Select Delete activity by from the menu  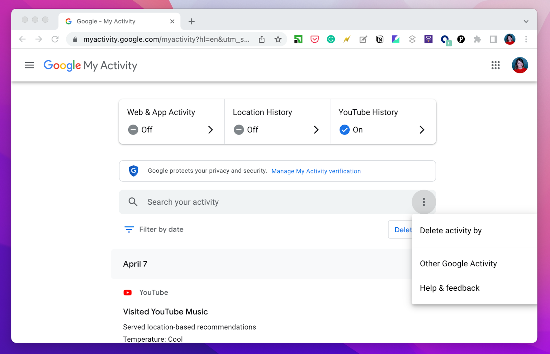450,230
